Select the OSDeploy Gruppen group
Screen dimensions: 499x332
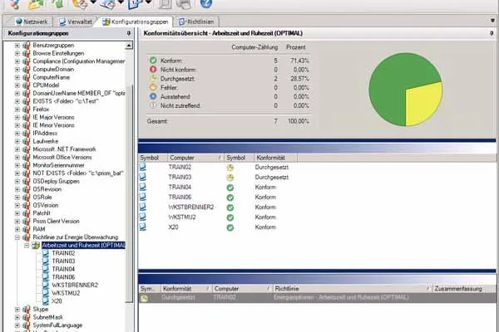pyautogui.click(x=56, y=182)
